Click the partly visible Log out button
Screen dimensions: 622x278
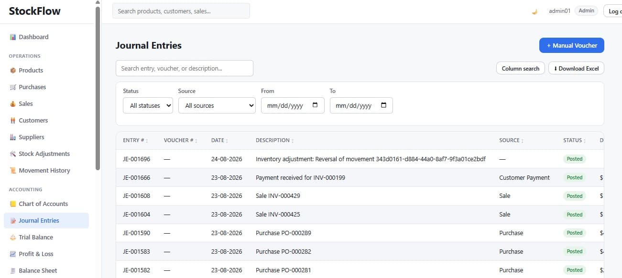[612, 11]
